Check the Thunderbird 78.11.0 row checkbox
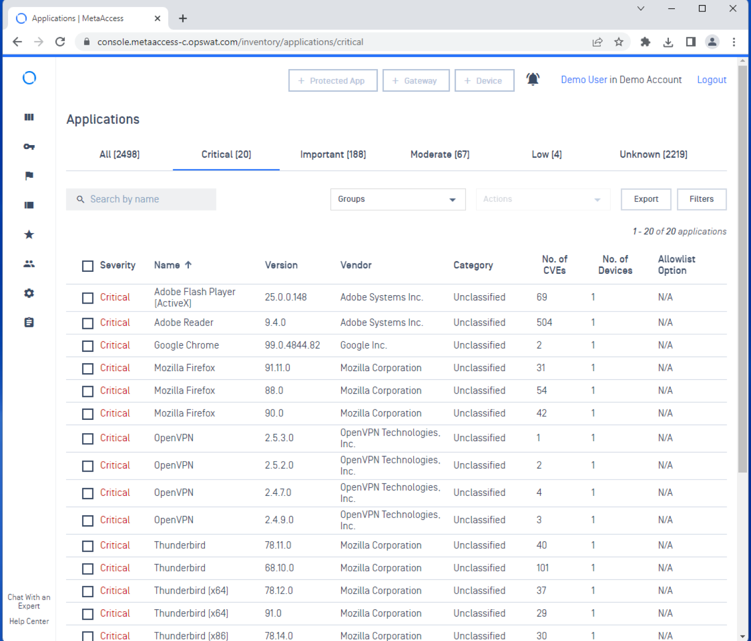 coord(88,546)
